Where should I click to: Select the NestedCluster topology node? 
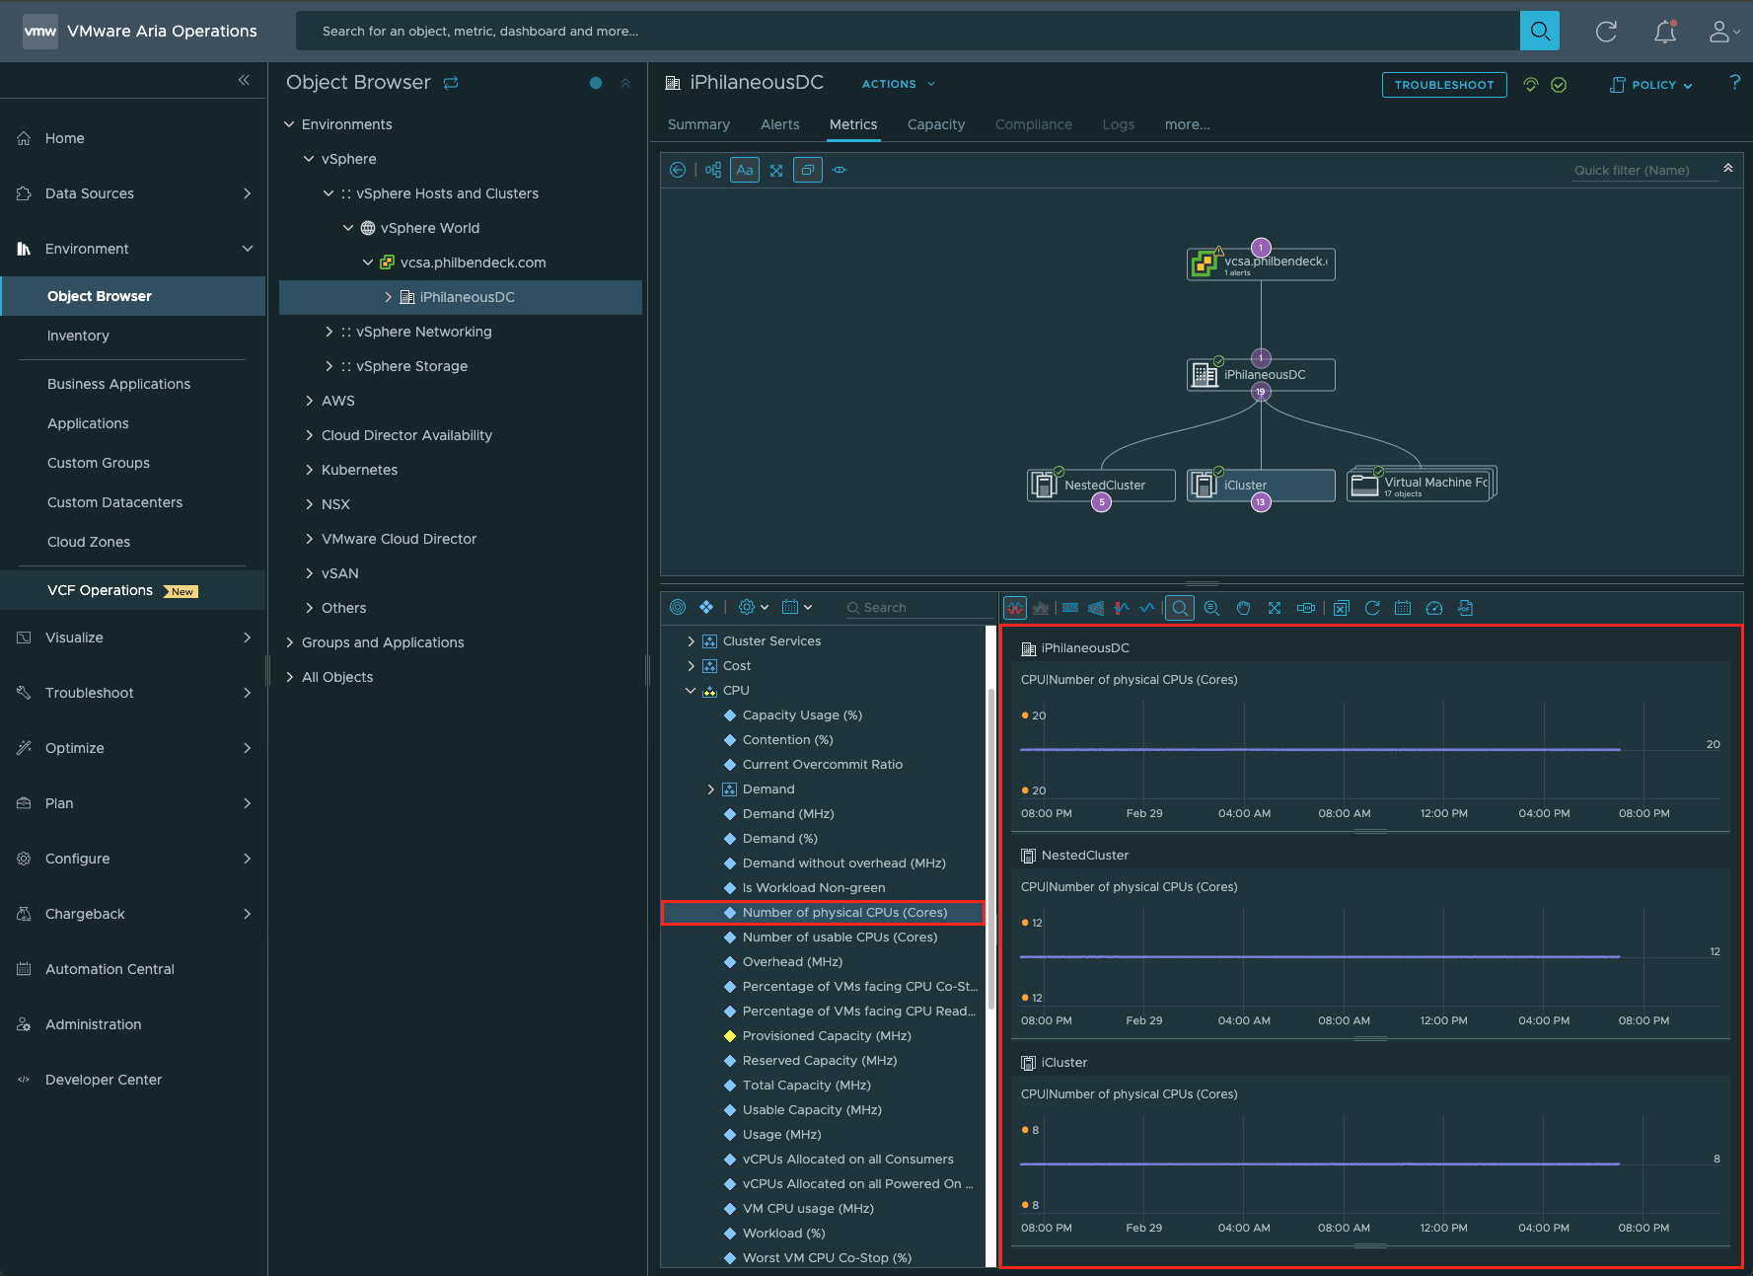[x=1101, y=486]
